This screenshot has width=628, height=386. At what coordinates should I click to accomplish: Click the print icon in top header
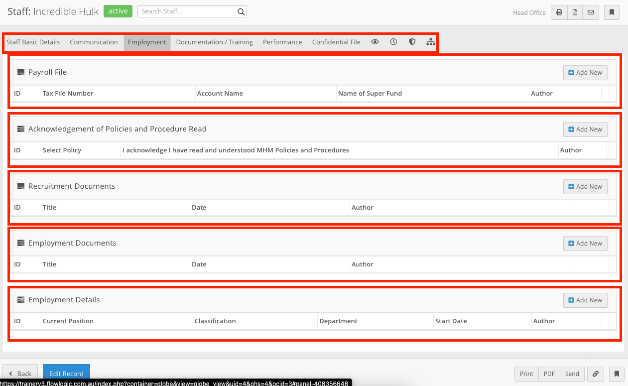[x=559, y=12]
